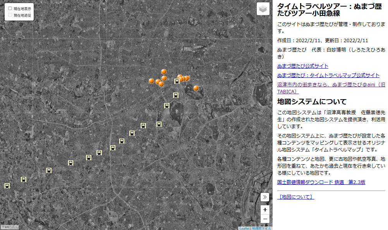Select the easternmost orange pin marker
This screenshot has height=230, width=388.
[x=196, y=88]
